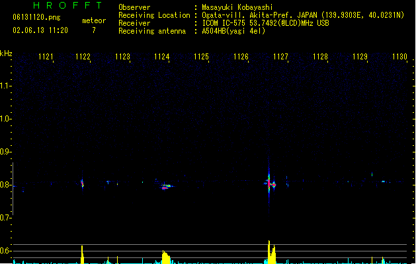Click the ICOM IC-575 receiver value
Viewport: 416px width, 264px height.
click(265, 23)
